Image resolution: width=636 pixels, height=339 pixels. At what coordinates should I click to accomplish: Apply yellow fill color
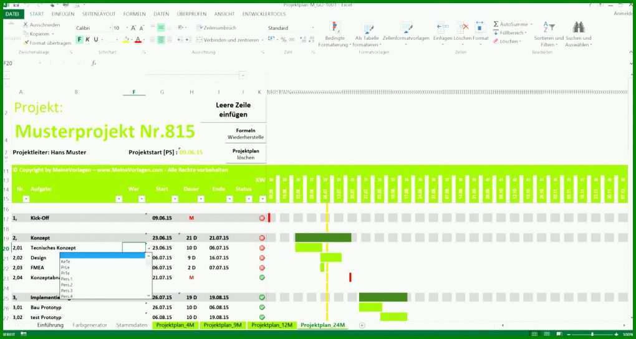point(126,39)
